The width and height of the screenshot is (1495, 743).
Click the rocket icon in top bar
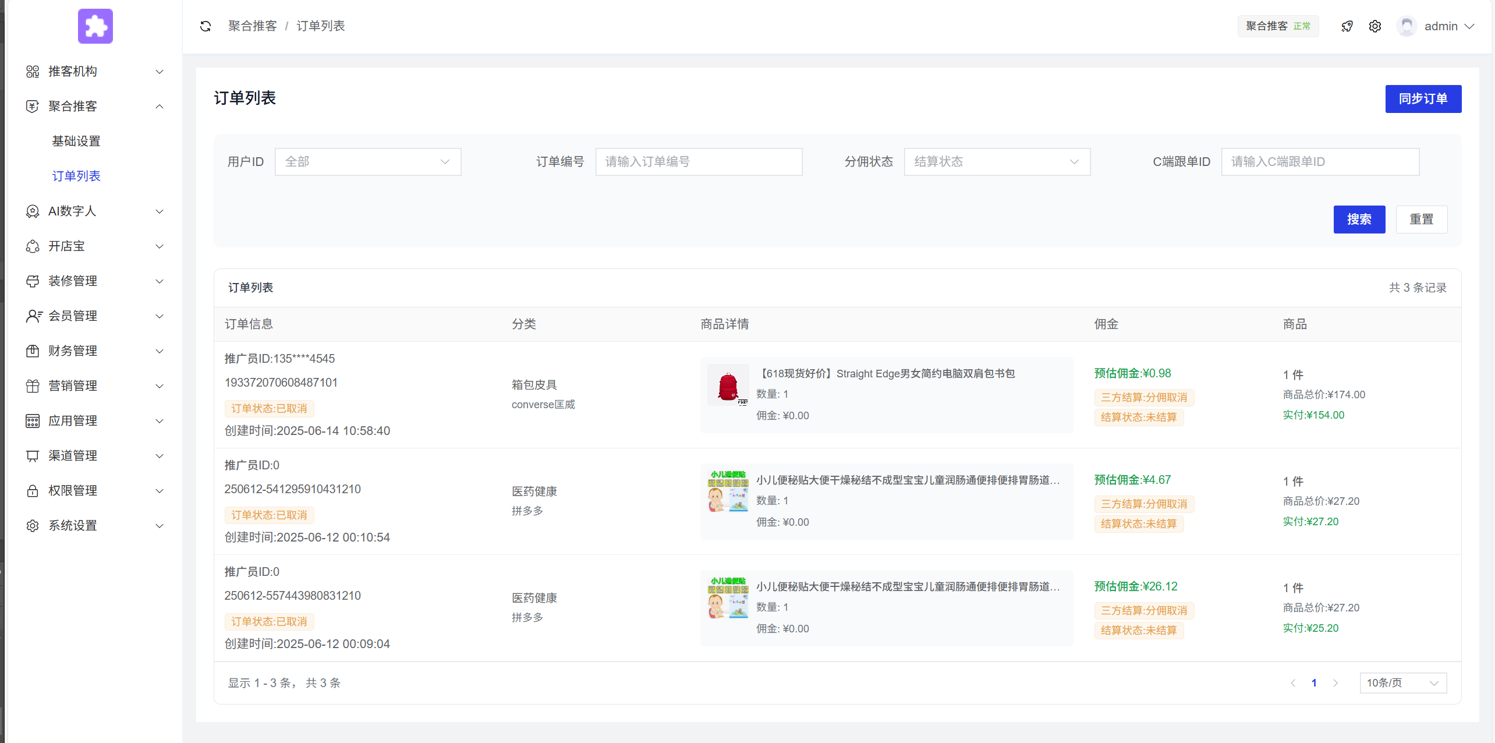pyautogui.click(x=1347, y=26)
